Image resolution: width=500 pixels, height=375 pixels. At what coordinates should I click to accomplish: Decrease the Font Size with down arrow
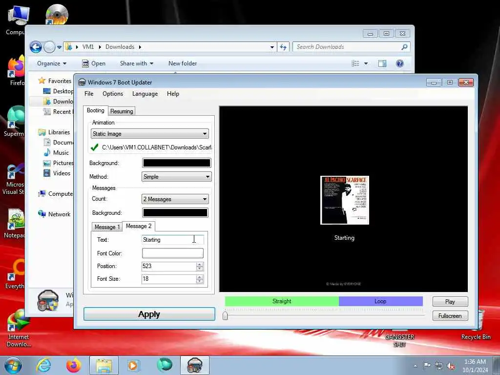click(200, 281)
